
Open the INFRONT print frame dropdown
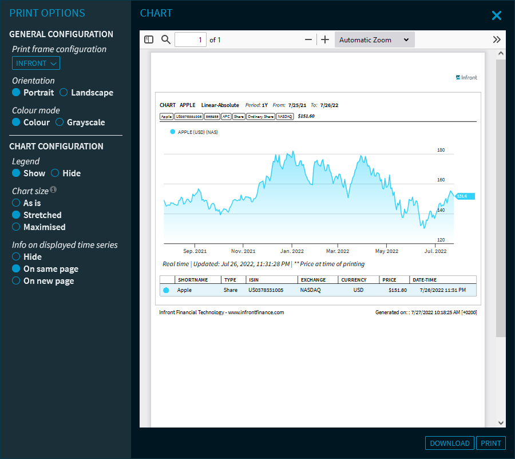pyautogui.click(x=36, y=64)
